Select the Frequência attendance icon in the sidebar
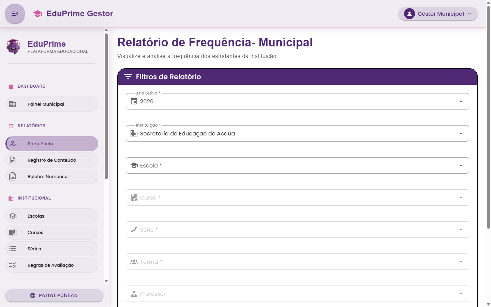The height and width of the screenshot is (307, 491). coord(13,144)
